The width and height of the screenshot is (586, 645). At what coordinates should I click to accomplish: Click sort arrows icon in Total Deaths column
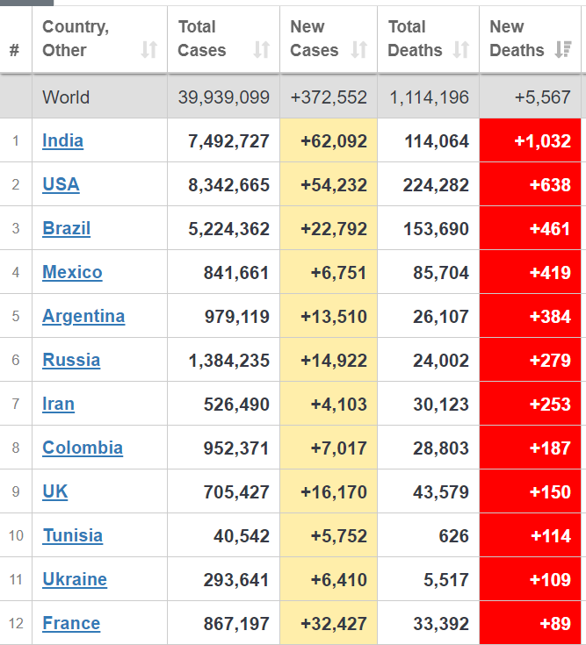click(x=461, y=50)
